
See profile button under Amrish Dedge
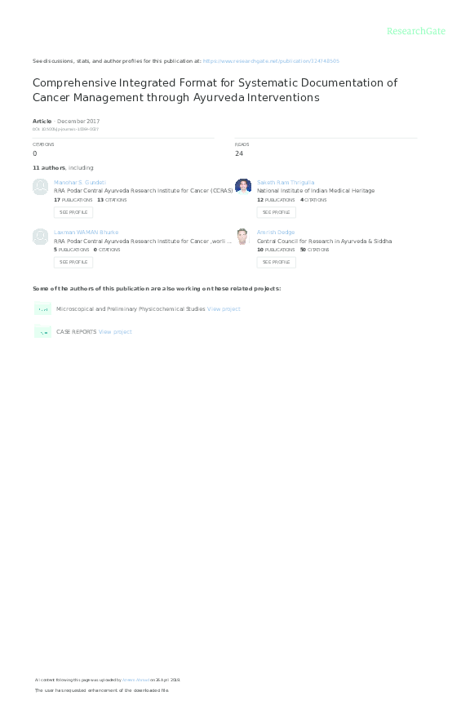tap(276, 262)
